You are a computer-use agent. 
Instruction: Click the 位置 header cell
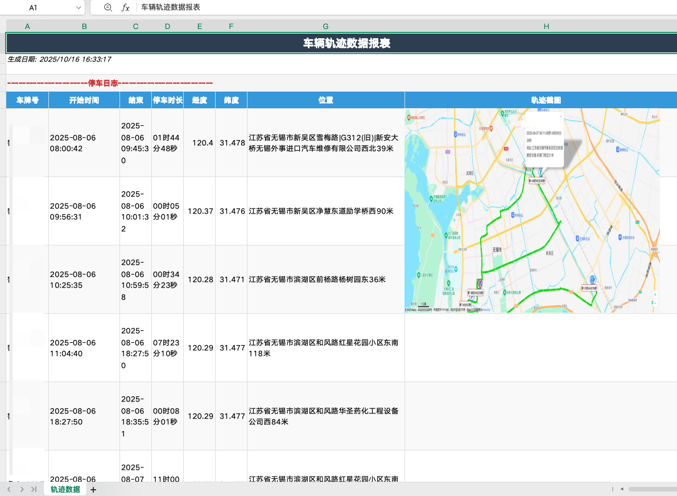[x=325, y=100]
